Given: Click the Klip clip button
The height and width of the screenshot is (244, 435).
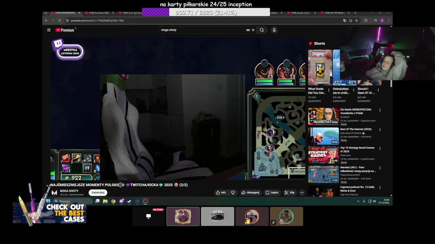Looking at the screenshot, I should pos(290,192).
